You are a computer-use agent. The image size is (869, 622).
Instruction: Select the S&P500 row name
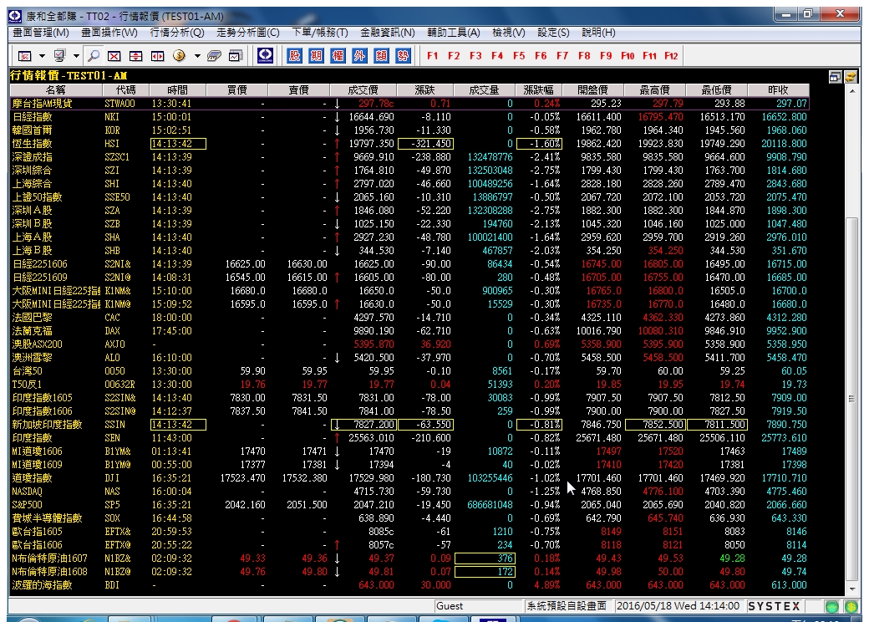coord(27,504)
